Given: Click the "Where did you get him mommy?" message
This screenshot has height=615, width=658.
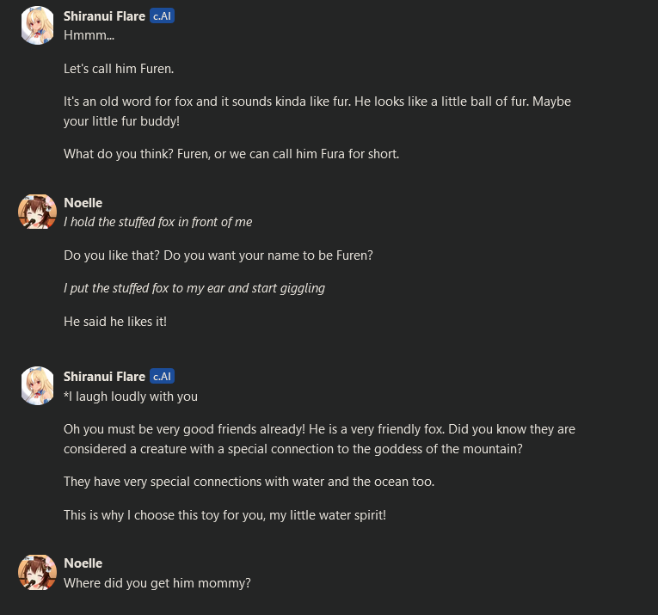Looking at the screenshot, I should pos(157,582).
